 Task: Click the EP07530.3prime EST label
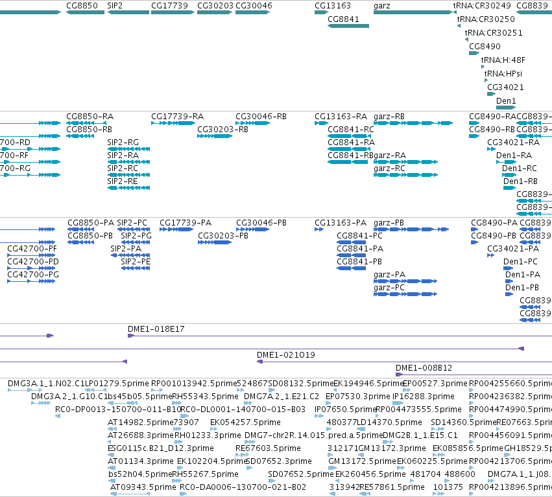pyautogui.click(x=357, y=397)
